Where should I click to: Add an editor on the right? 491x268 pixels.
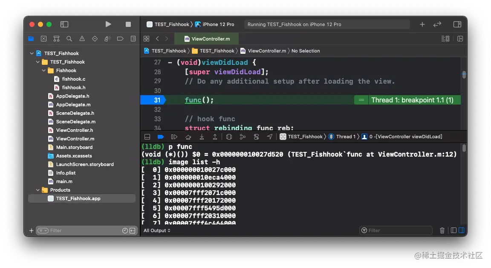[460, 38]
